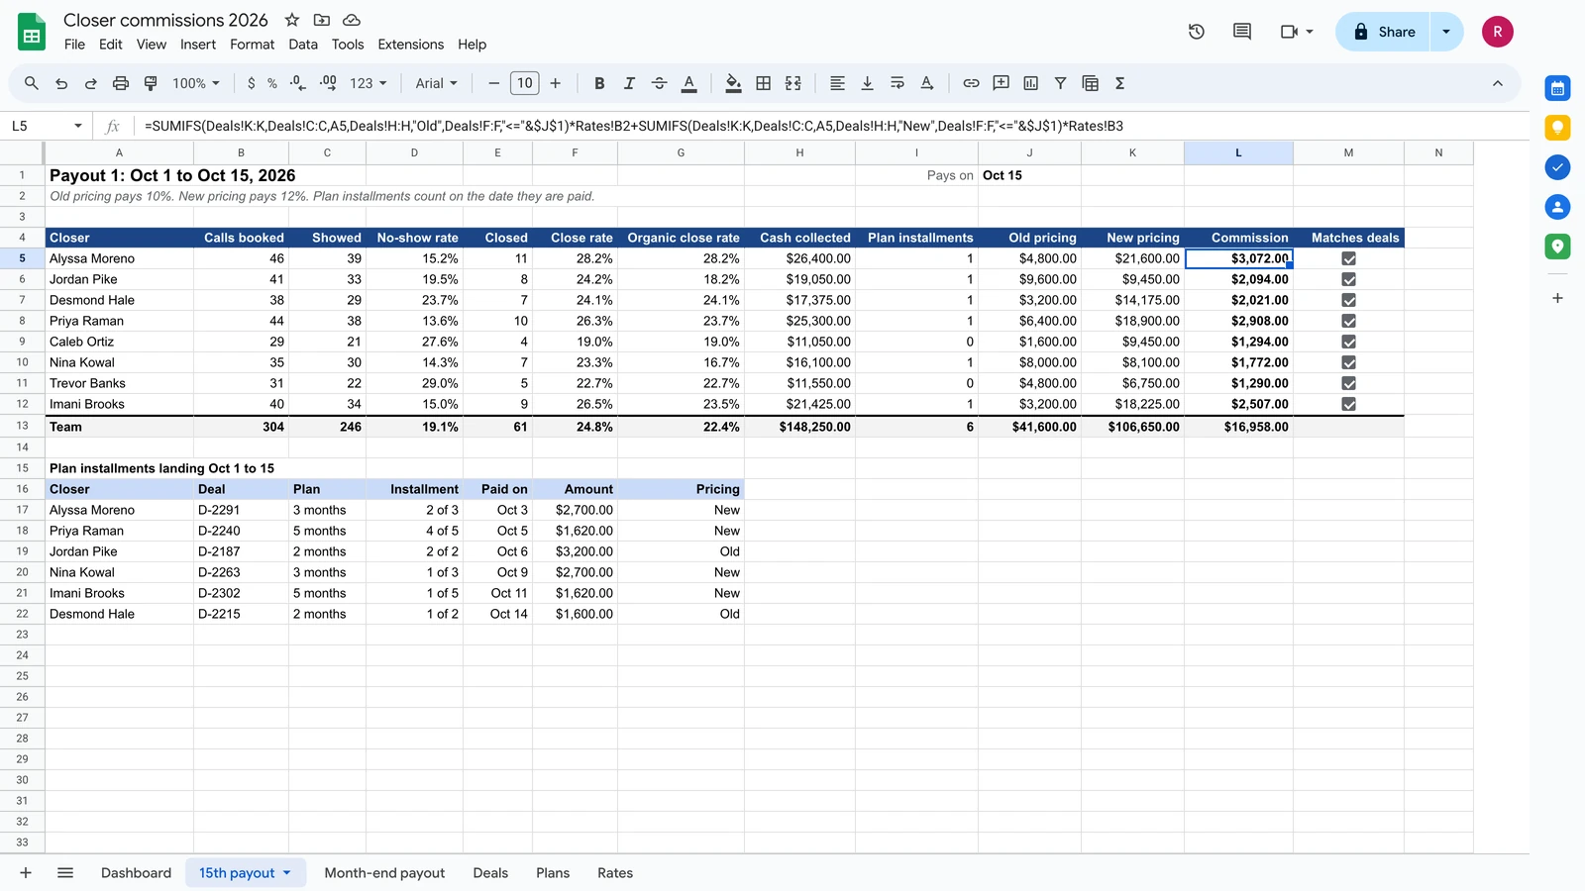Open the Arial font dropdown
The height and width of the screenshot is (891, 1585).
point(437,84)
